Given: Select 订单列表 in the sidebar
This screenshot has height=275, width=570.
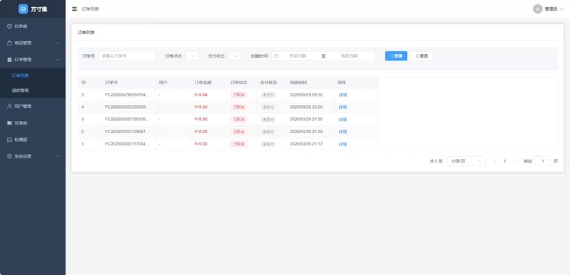Looking at the screenshot, I should pos(32,76).
